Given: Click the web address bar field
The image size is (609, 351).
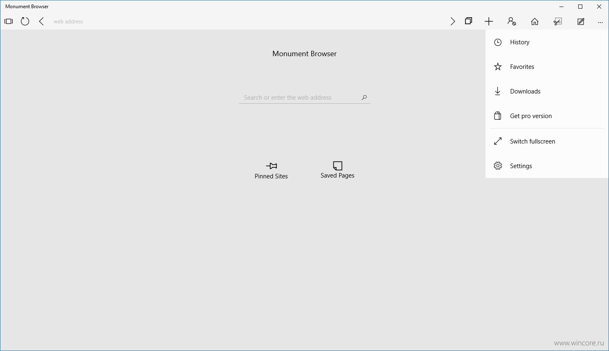Looking at the screenshot, I should pyautogui.click(x=246, y=21).
